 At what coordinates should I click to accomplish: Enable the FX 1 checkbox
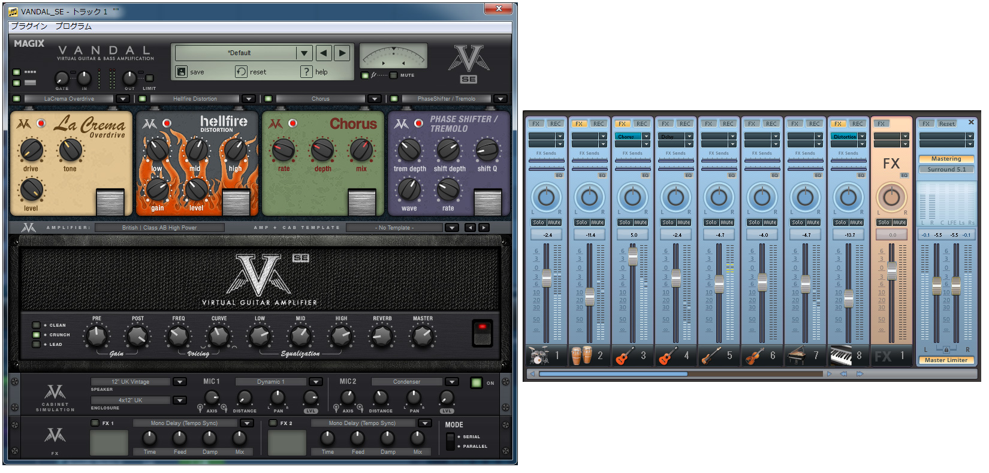(x=95, y=423)
